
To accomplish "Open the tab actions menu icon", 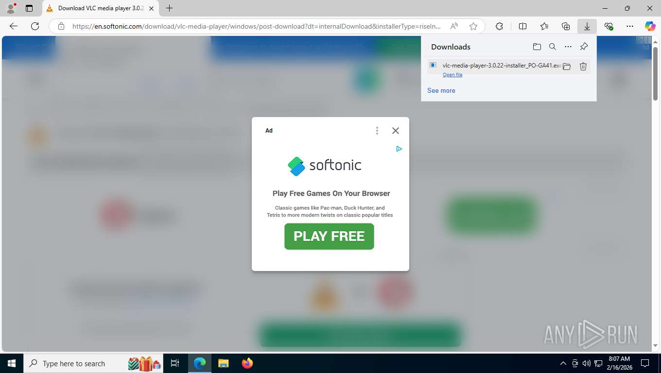I will click(29, 8).
